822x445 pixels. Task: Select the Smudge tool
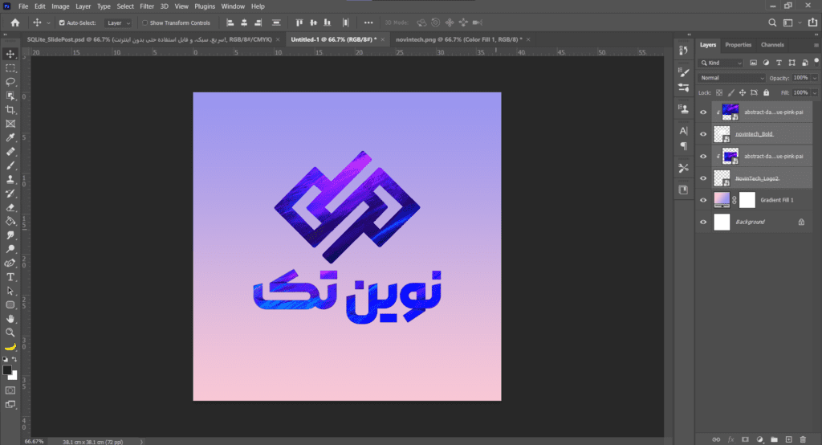pyautogui.click(x=10, y=235)
